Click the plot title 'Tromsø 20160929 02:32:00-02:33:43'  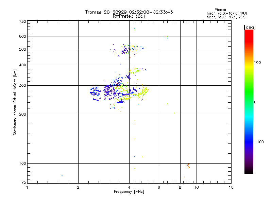click(x=129, y=12)
